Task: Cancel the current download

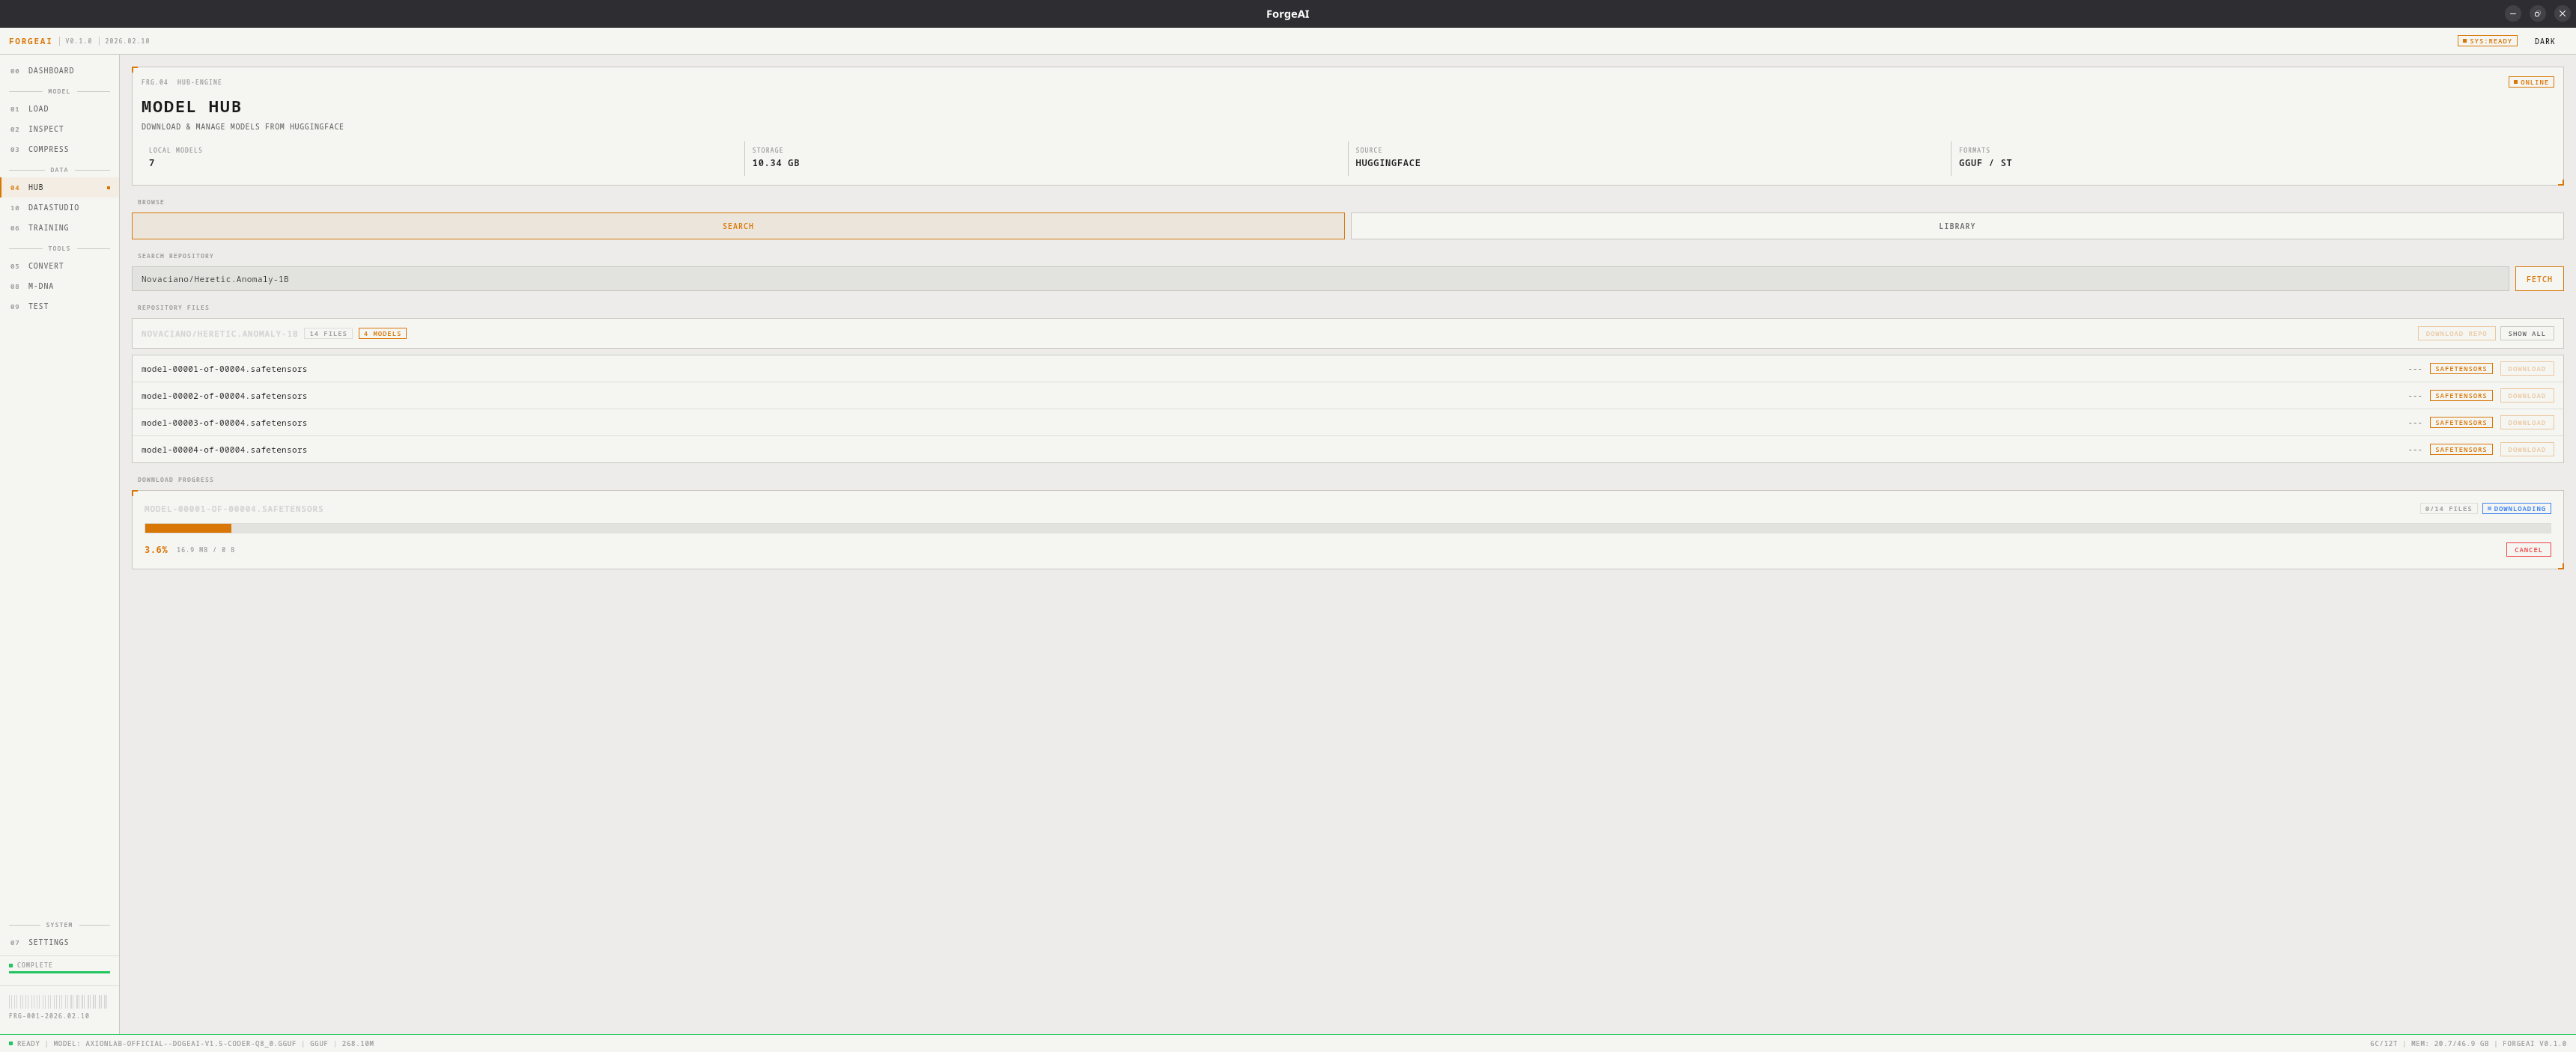Action: tap(2527, 549)
